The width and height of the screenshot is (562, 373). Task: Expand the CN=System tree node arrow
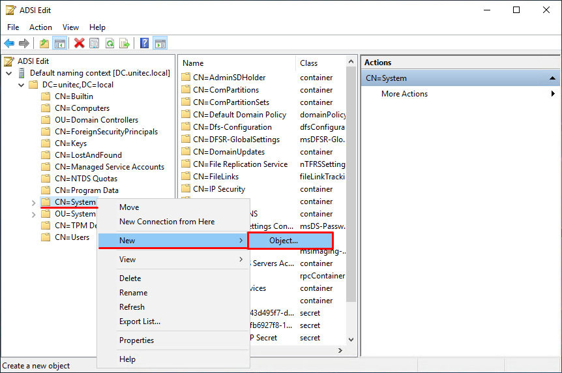pyautogui.click(x=33, y=203)
